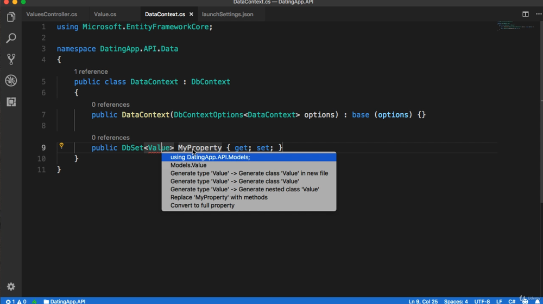Click 'DbContext' base class on line 5
This screenshot has width=543, height=304.
(x=211, y=82)
